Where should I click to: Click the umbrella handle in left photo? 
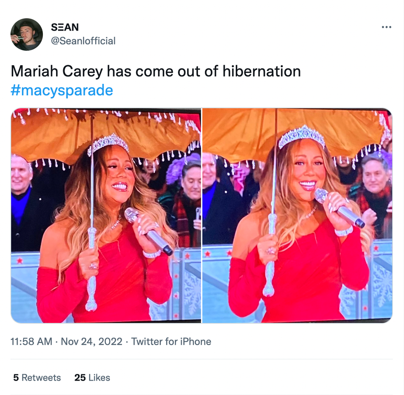92,268
